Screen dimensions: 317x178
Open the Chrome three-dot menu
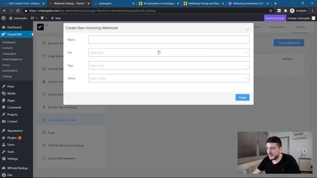(313, 11)
